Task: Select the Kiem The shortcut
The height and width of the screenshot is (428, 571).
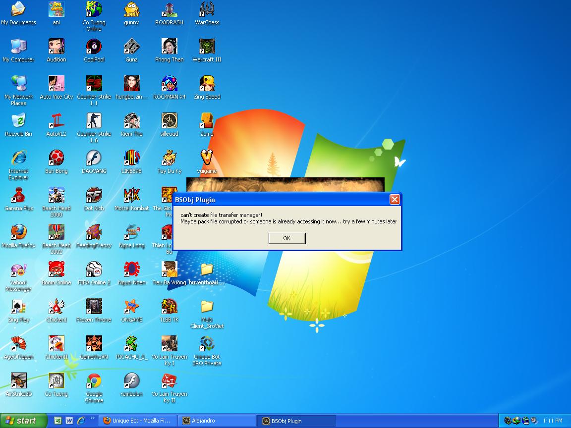Action: point(131,125)
